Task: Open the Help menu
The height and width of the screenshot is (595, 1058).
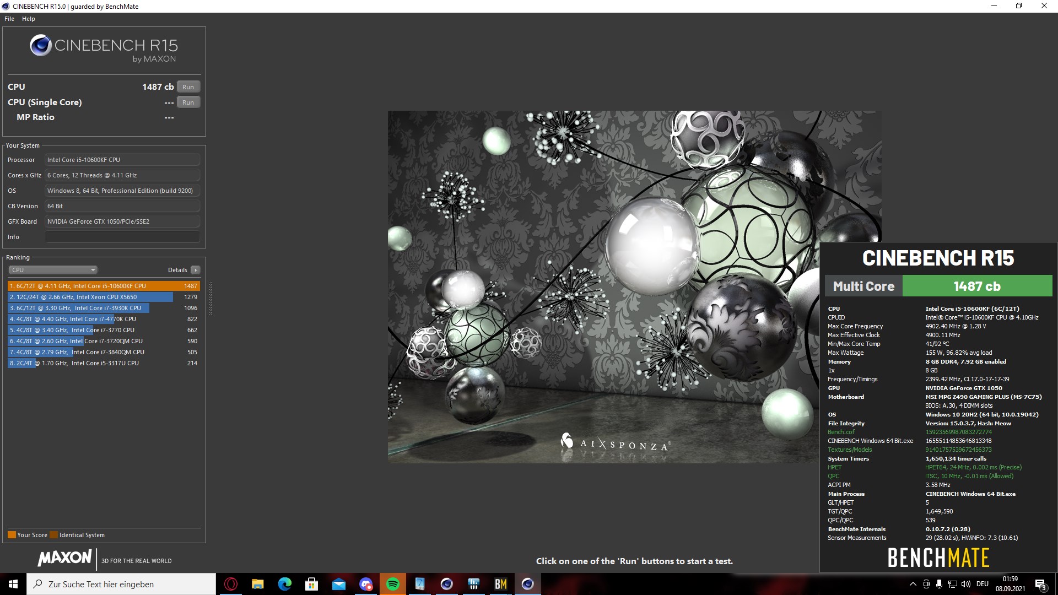Action: click(29, 19)
